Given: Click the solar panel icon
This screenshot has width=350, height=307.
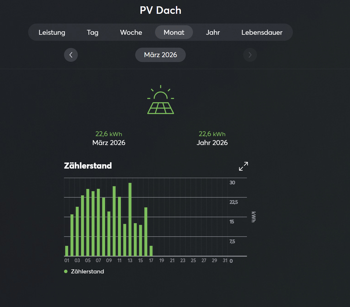Looking at the screenshot, I should [x=161, y=100].
